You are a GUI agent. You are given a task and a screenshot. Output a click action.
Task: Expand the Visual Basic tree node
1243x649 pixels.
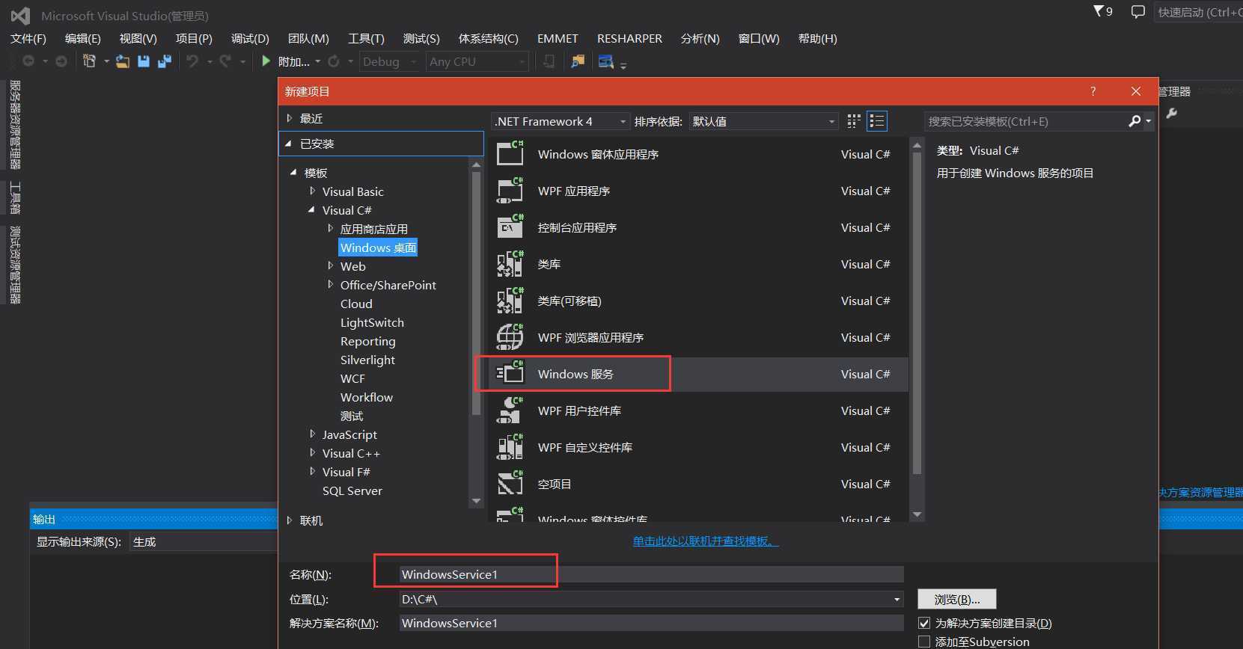[x=313, y=191]
